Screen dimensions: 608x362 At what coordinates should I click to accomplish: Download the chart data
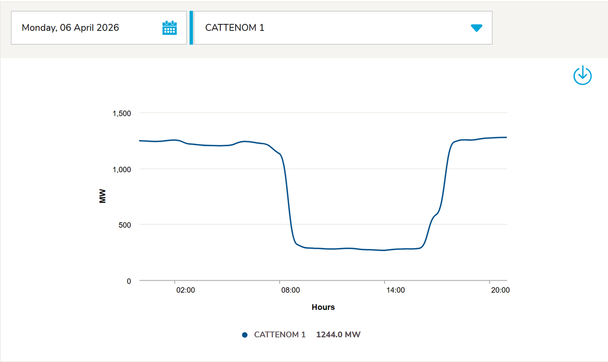pyautogui.click(x=583, y=75)
